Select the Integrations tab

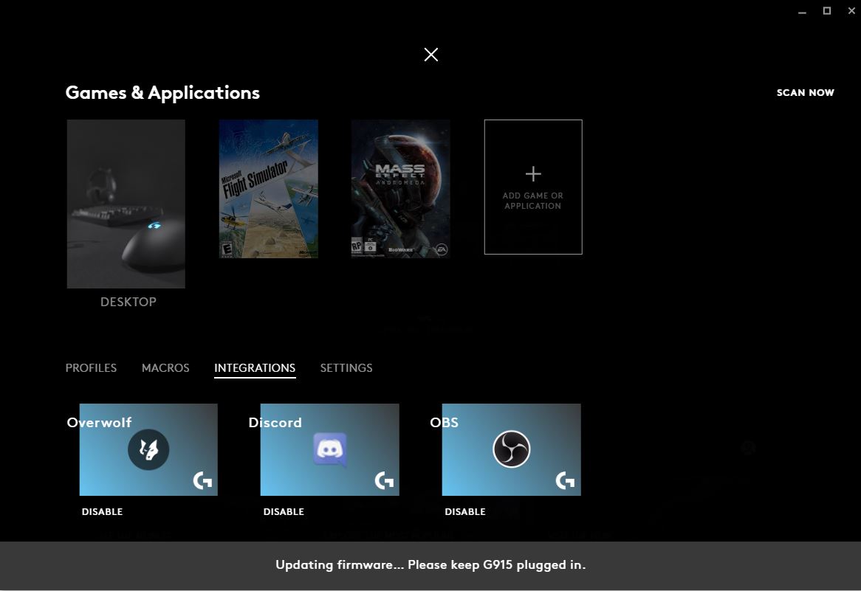click(x=255, y=368)
